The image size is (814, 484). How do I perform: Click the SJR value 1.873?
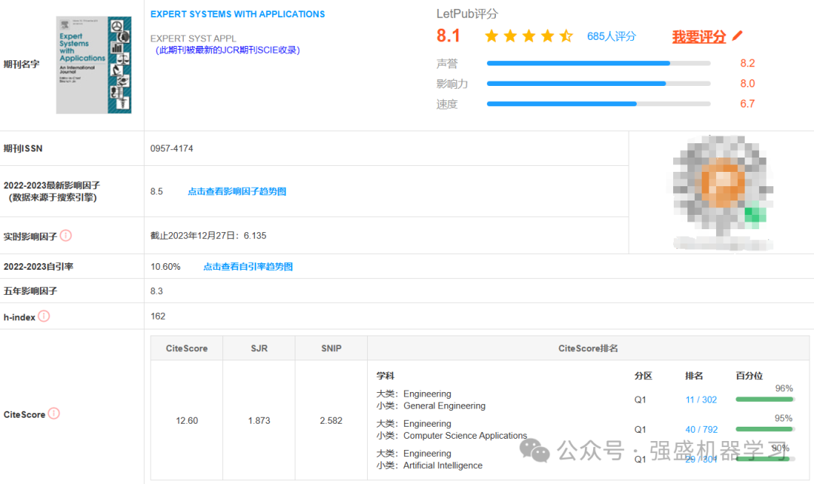point(259,421)
